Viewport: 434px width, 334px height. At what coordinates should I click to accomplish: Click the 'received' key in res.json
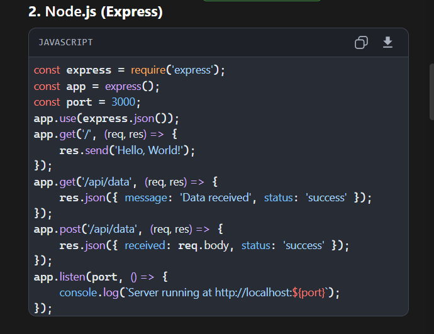click(145, 245)
